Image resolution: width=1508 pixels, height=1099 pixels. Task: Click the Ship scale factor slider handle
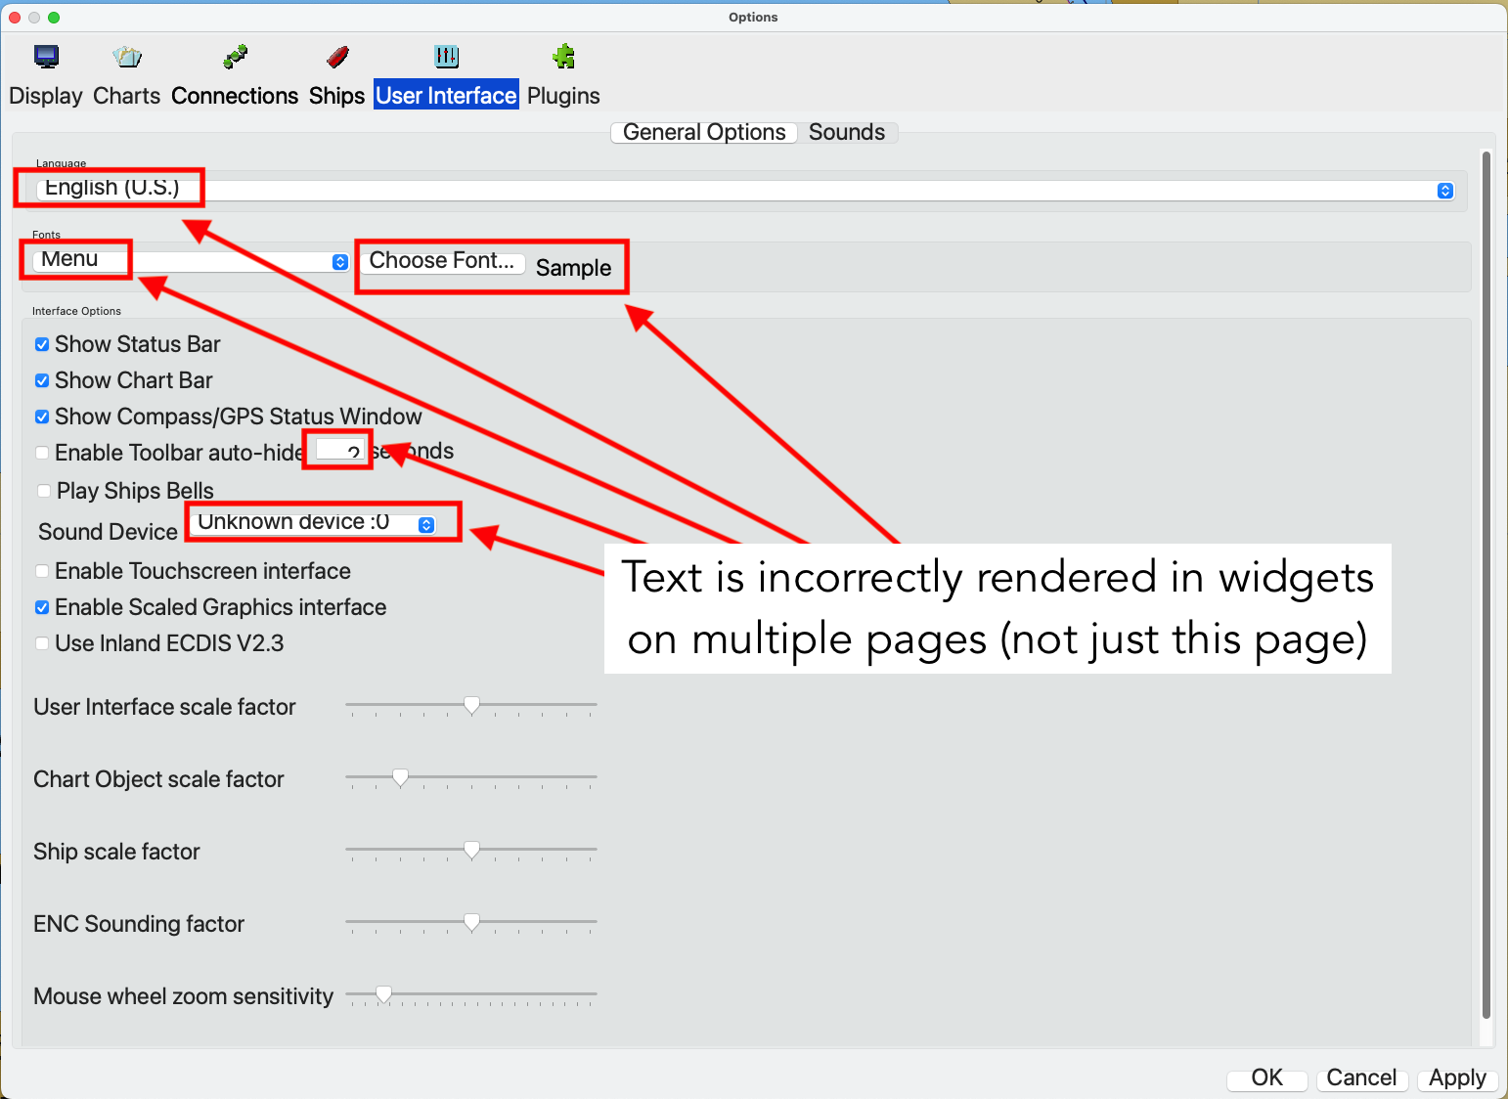[x=471, y=850]
